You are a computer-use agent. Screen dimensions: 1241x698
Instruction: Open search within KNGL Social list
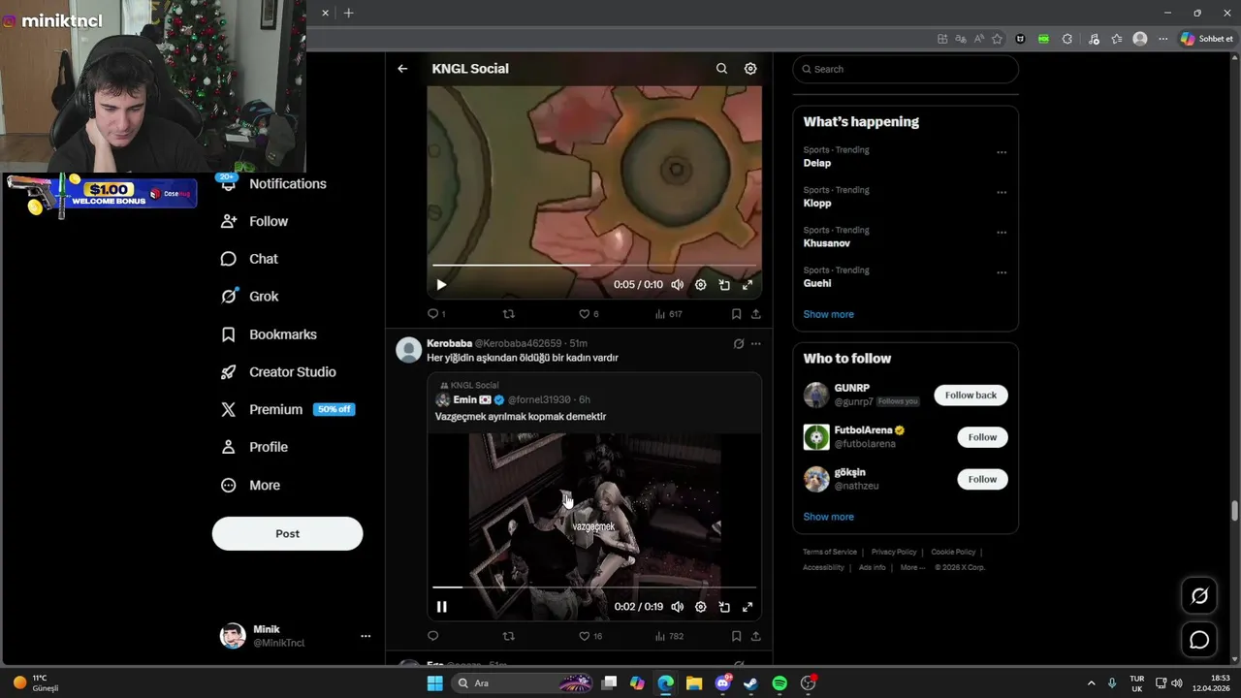click(x=721, y=69)
